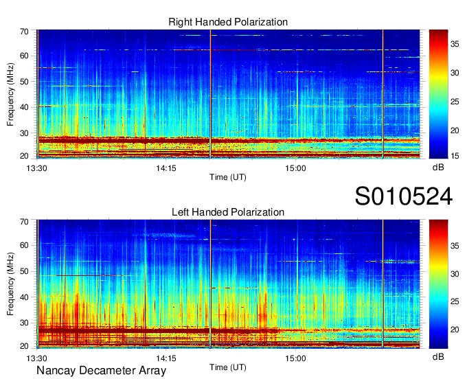Click the dB unit under upper colorbar
The width and height of the screenshot is (467, 379).
[438, 168]
